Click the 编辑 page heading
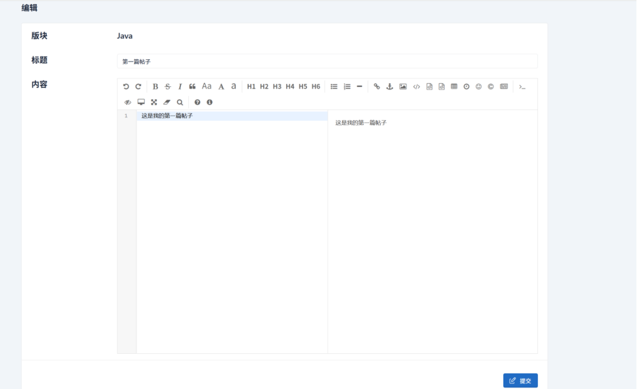637x389 pixels. (29, 7)
